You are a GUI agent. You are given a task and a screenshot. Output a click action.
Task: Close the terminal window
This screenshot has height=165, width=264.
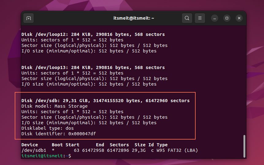click(239, 18)
